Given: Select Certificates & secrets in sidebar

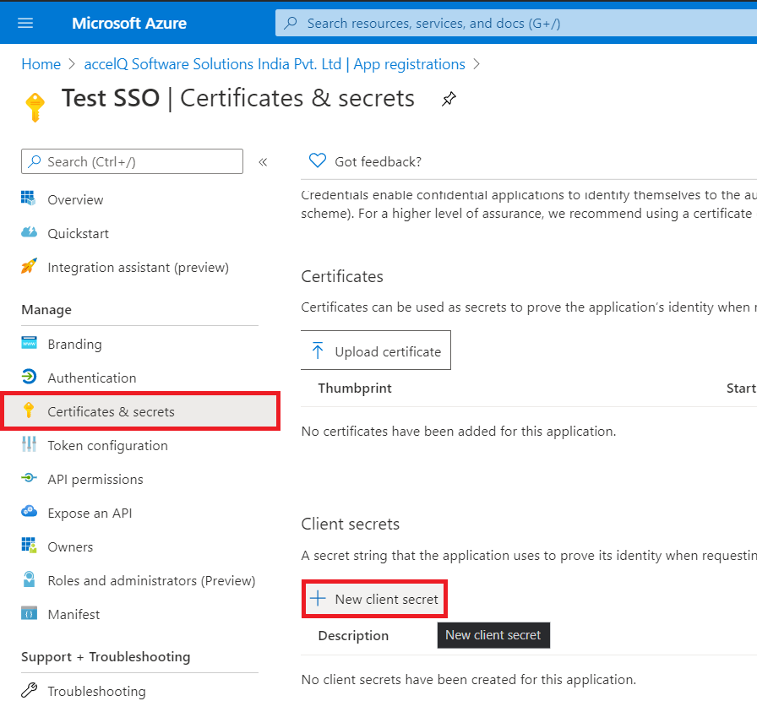Looking at the screenshot, I should click(140, 411).
